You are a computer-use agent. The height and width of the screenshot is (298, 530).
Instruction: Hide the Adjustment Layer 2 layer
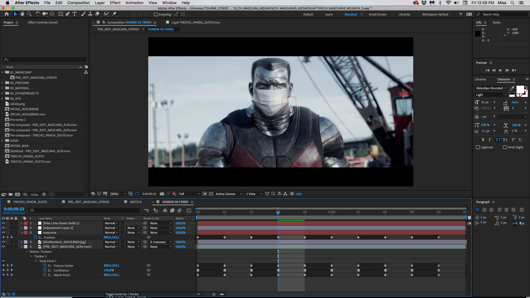(4, 228)
